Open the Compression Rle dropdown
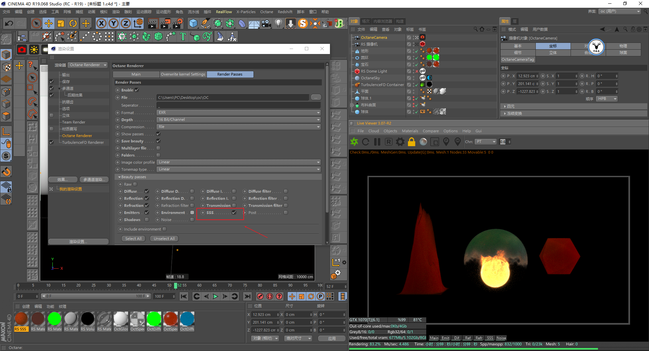The image size is (649, 351). [x=238, y=127]
